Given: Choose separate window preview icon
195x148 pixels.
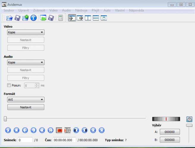Looking at the screenshot, I should (104, 18).
